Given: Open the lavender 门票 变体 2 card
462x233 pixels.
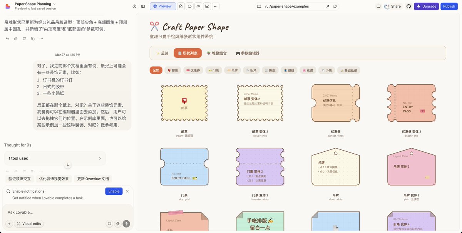Looking at the screenshot, I should tap(260, 166).
